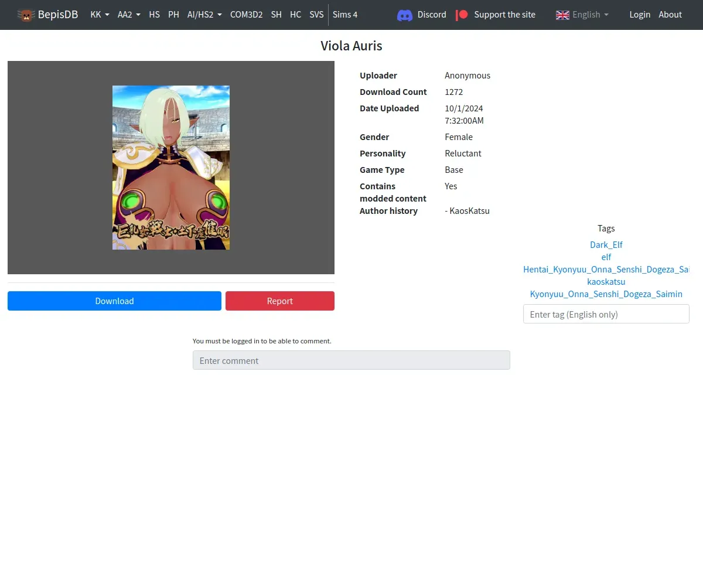Screen dimensions: 703x586
Task: Click the red Patreon support icon
Action: pos(462,15)
